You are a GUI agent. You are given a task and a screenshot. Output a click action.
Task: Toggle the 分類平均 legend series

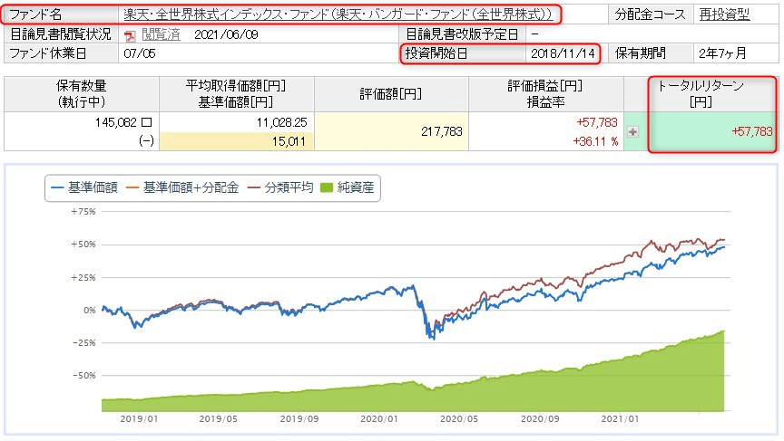[280, 187]
